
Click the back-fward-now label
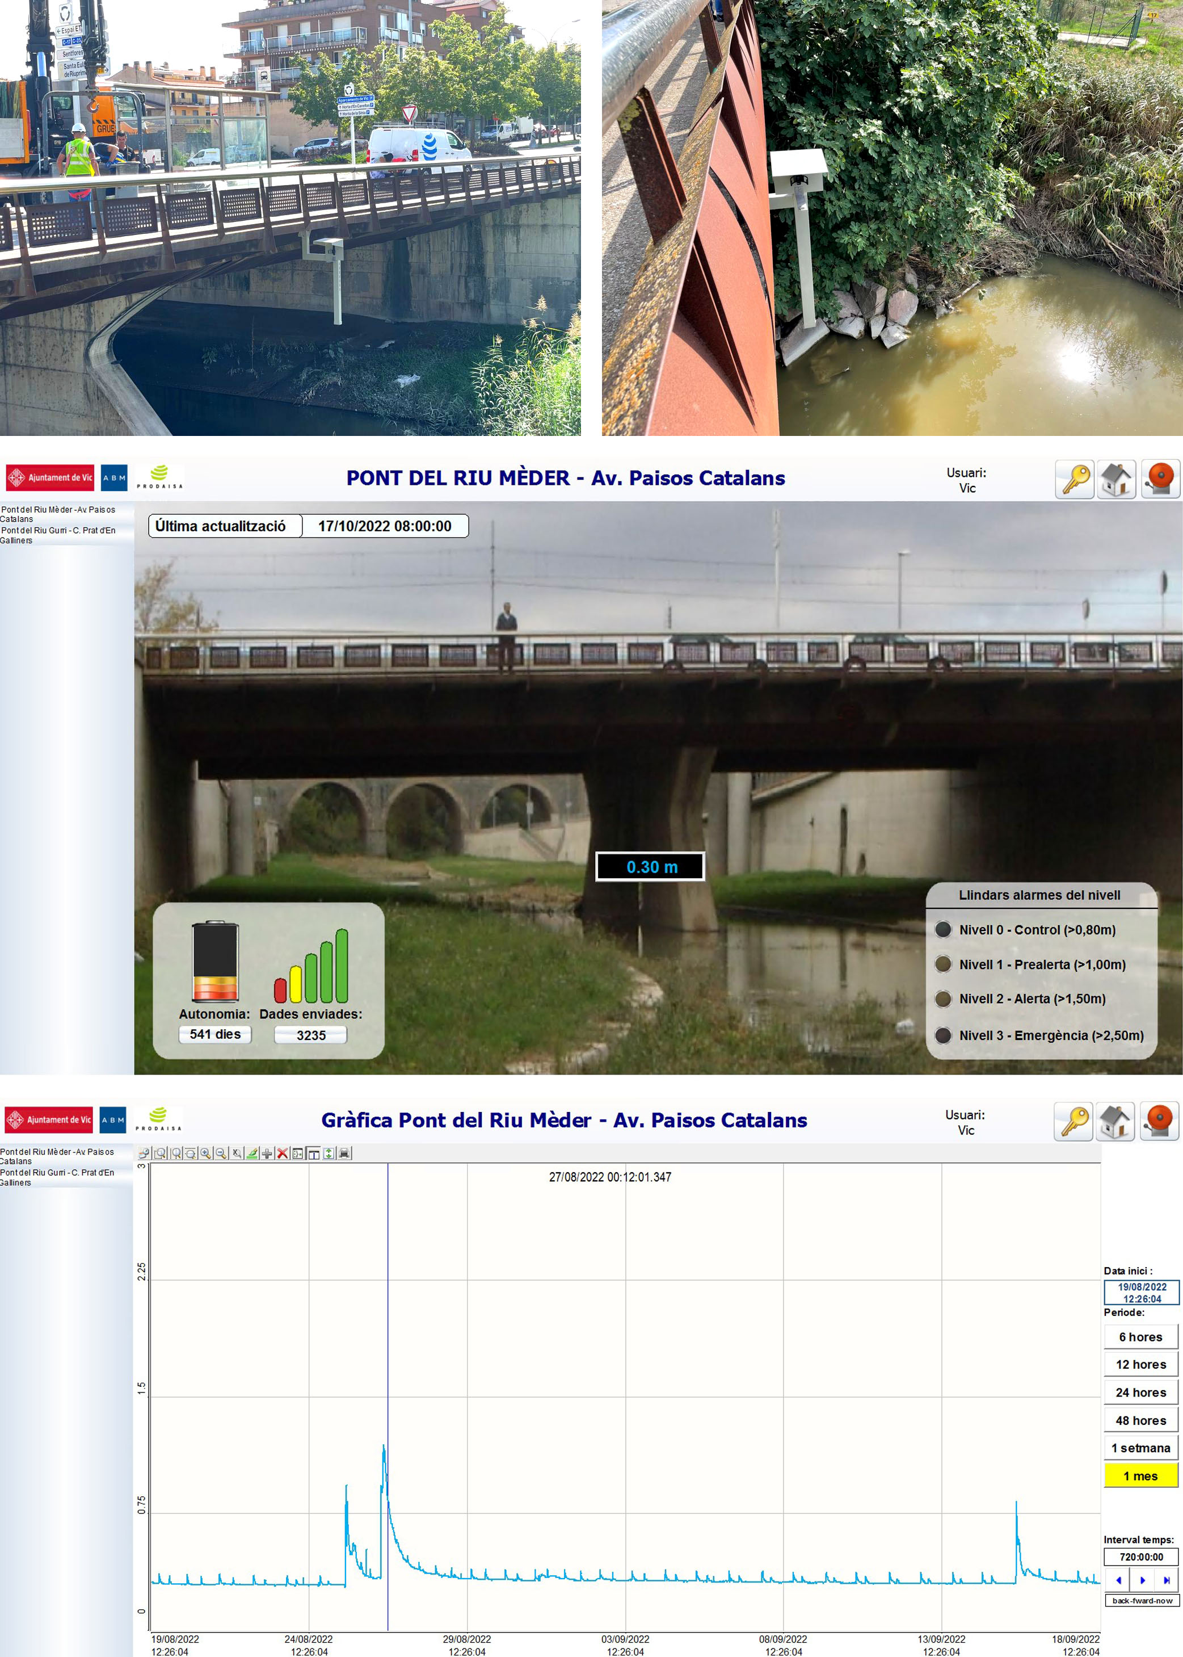pos(1142,1600)
